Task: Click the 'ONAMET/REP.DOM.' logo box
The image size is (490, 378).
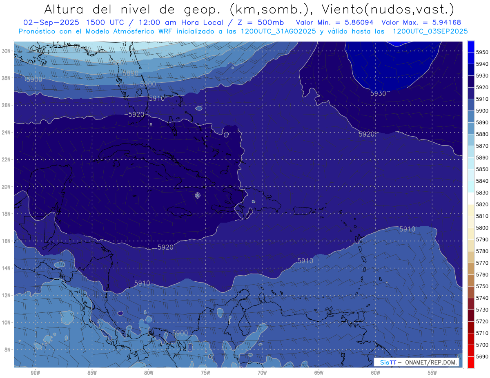Action: coord(416,362)
